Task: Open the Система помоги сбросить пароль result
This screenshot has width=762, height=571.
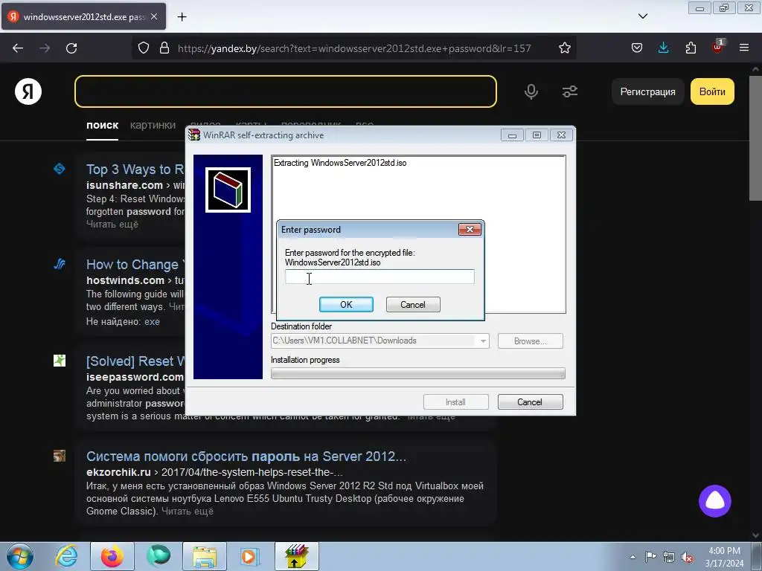Action: coord(246,457)
